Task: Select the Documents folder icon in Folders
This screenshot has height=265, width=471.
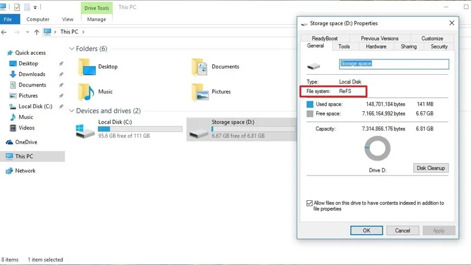Action: click(200, 67)
